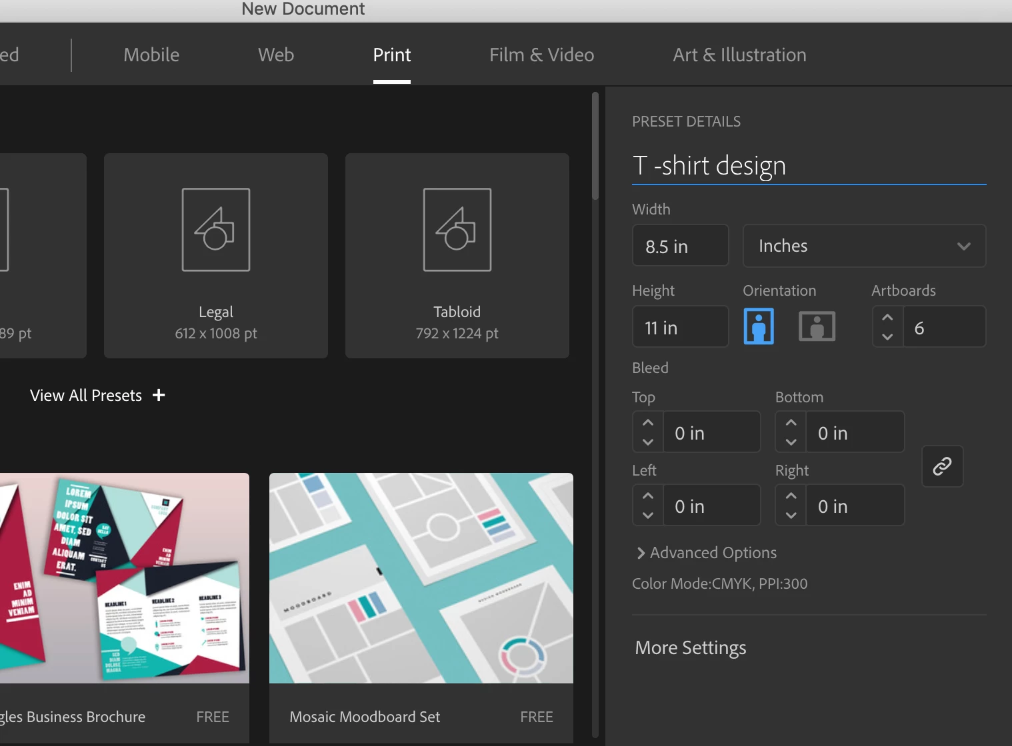Expand Advanced Options section

click(x=707, y=553)
